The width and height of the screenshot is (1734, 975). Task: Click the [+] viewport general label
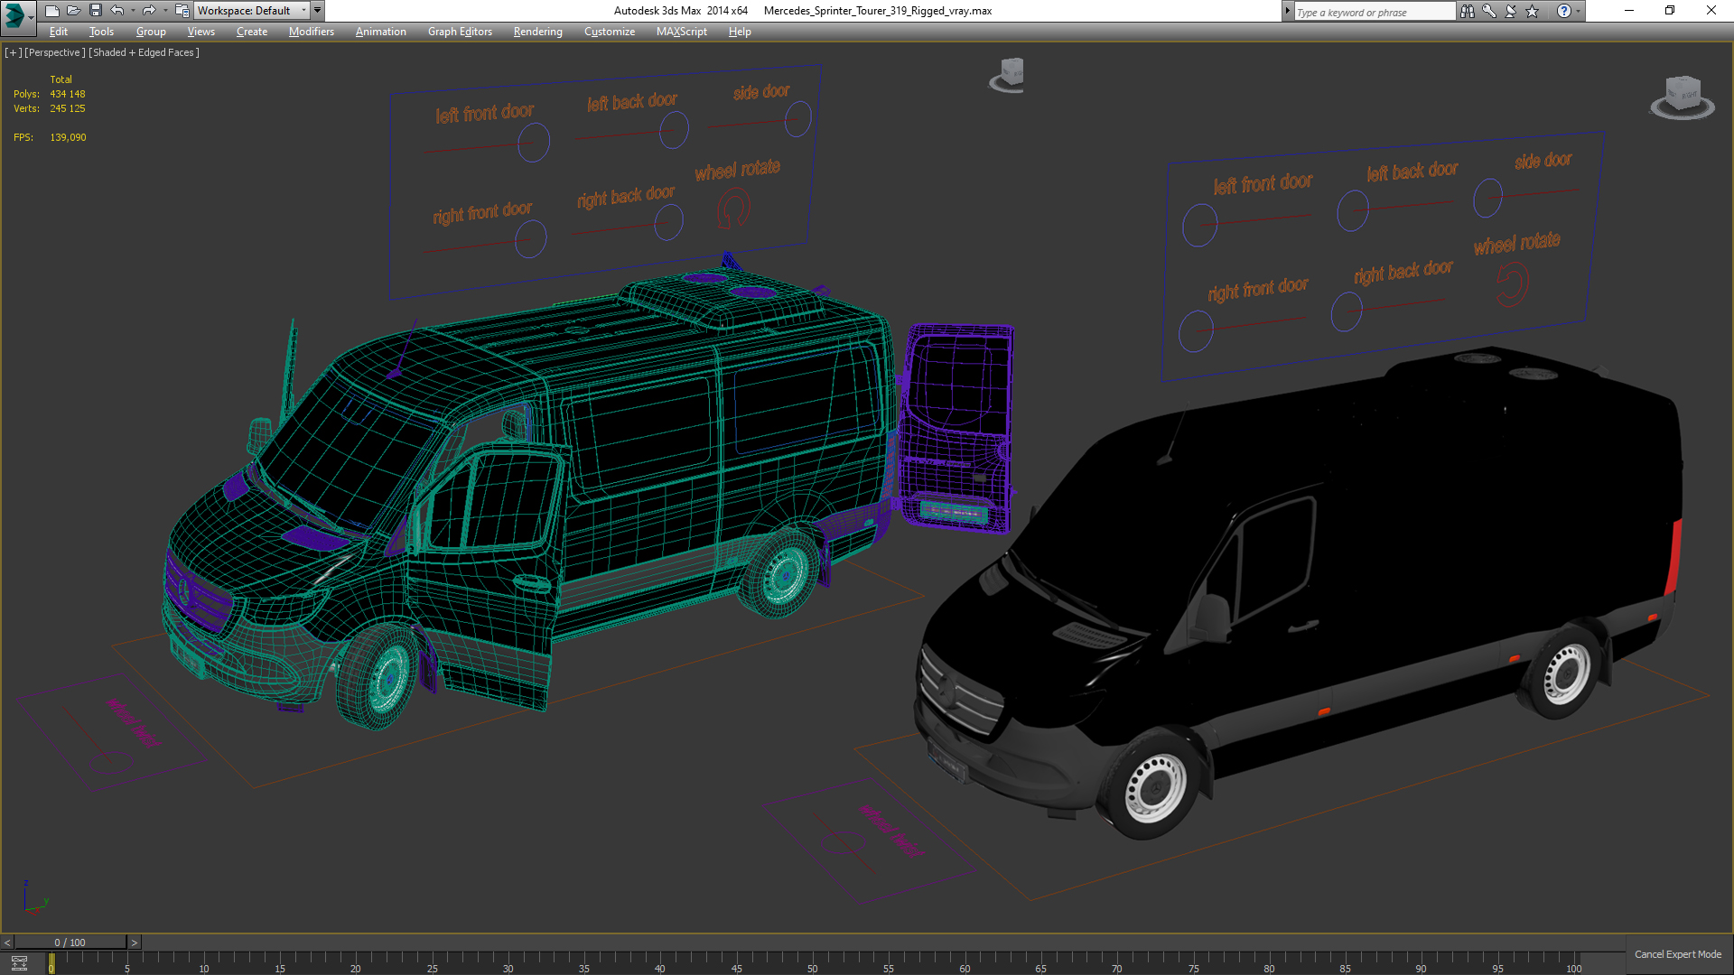click(x=13, y=52)
